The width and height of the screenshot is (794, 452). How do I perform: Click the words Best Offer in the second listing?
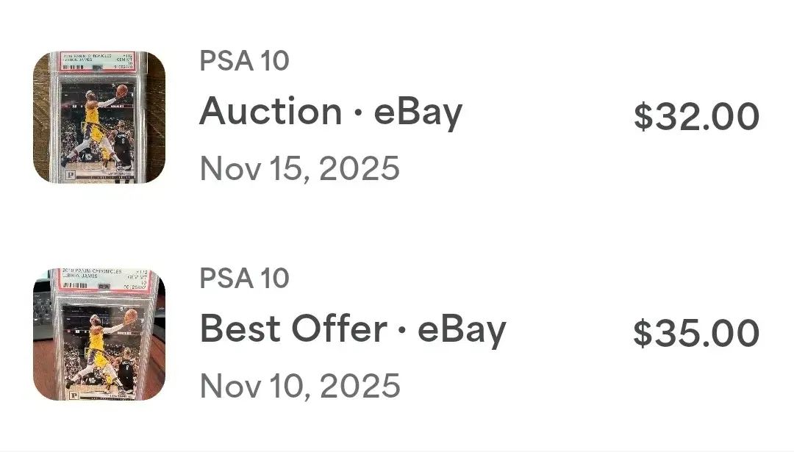(x=293, y=329)
